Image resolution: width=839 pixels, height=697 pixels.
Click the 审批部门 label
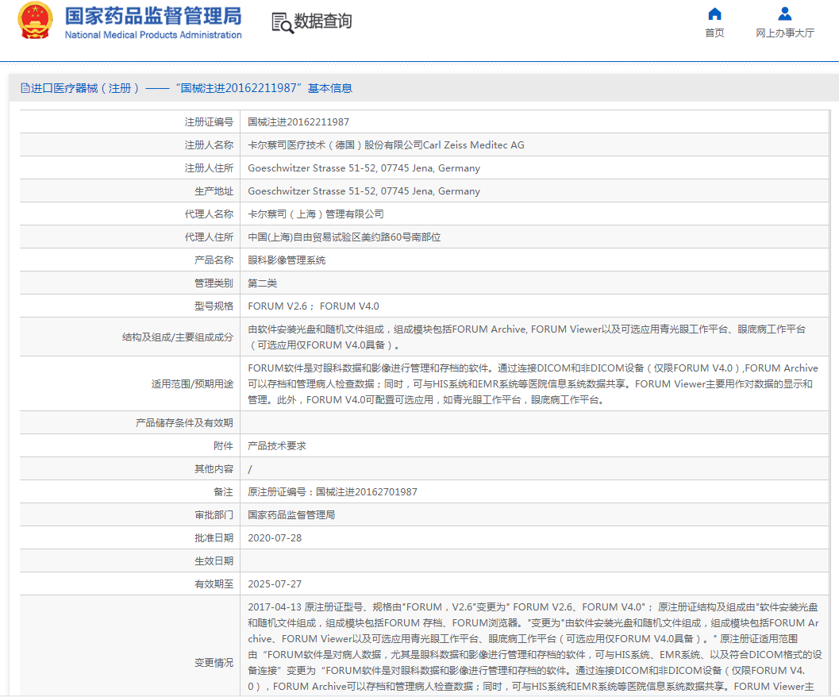coord(214,515)
